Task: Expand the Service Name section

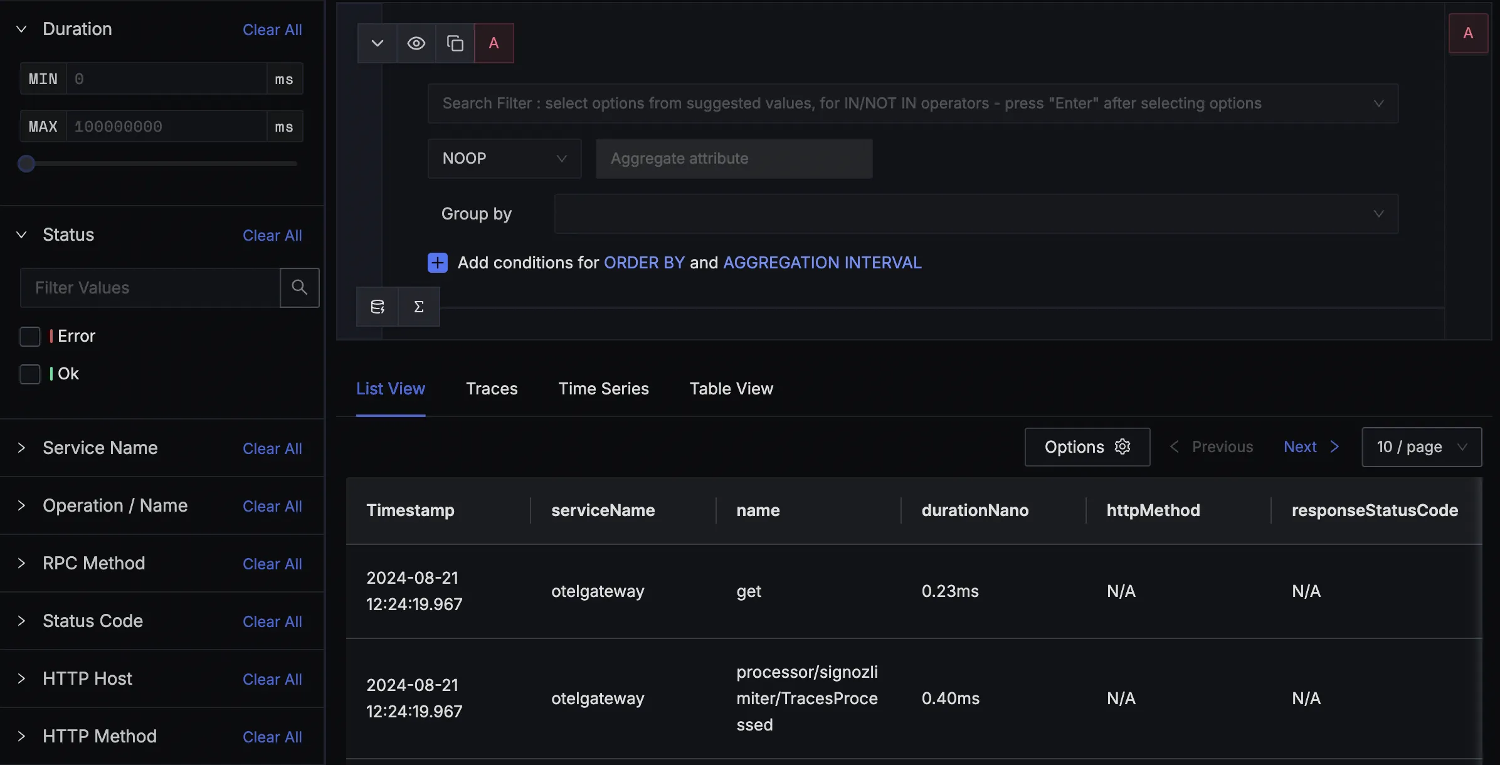Action: (21, 448)
